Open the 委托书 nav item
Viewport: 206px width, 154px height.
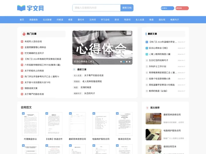click(x=81, y=20)
